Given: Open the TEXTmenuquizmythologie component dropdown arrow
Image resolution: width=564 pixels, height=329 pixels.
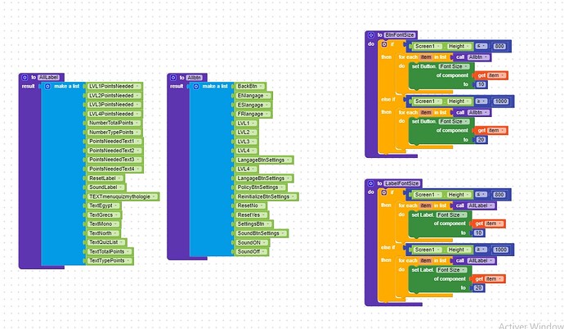Looking at the screenshot, I should [154, 196].
